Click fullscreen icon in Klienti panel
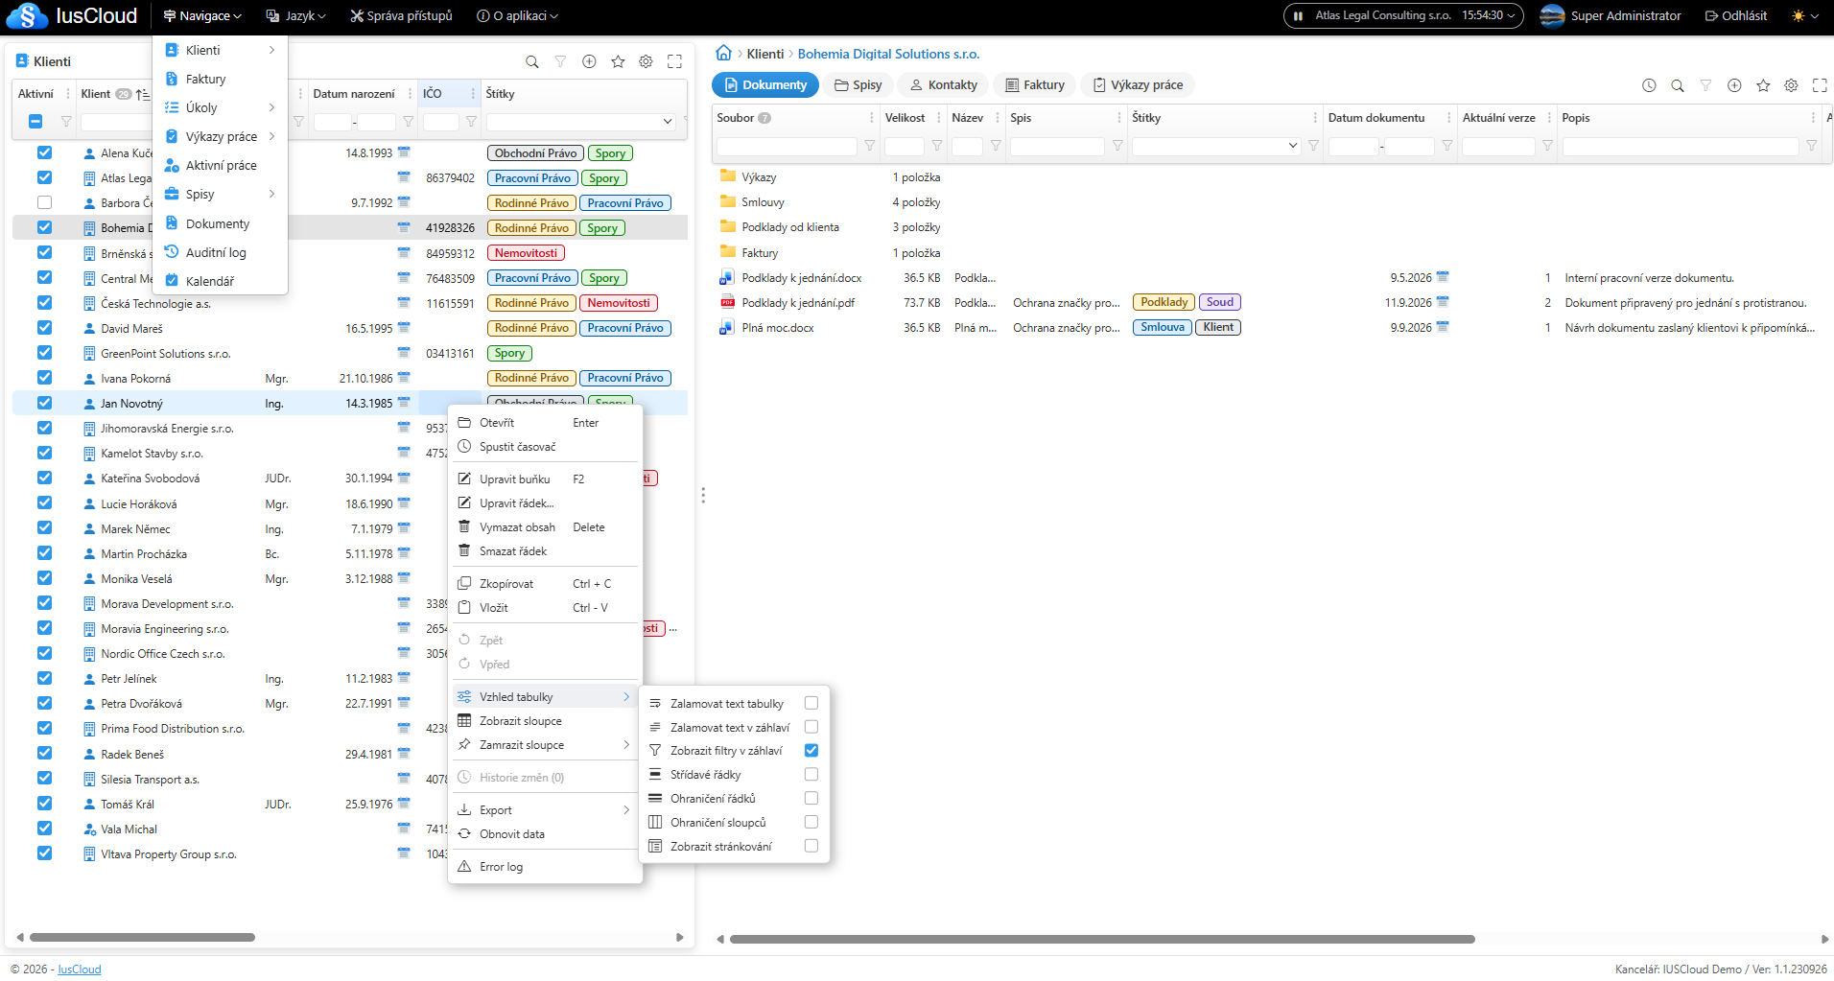Screen dimensions: 1834x981 point(674,61)
